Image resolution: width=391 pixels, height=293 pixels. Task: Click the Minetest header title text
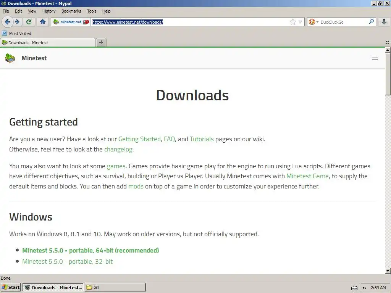34,58
